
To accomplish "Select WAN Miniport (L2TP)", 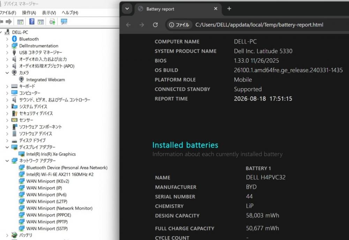I will 47,202.
